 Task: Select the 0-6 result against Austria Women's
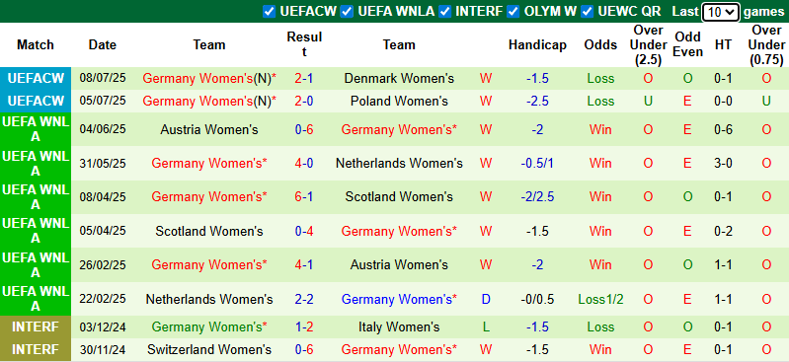click(304, 130)
